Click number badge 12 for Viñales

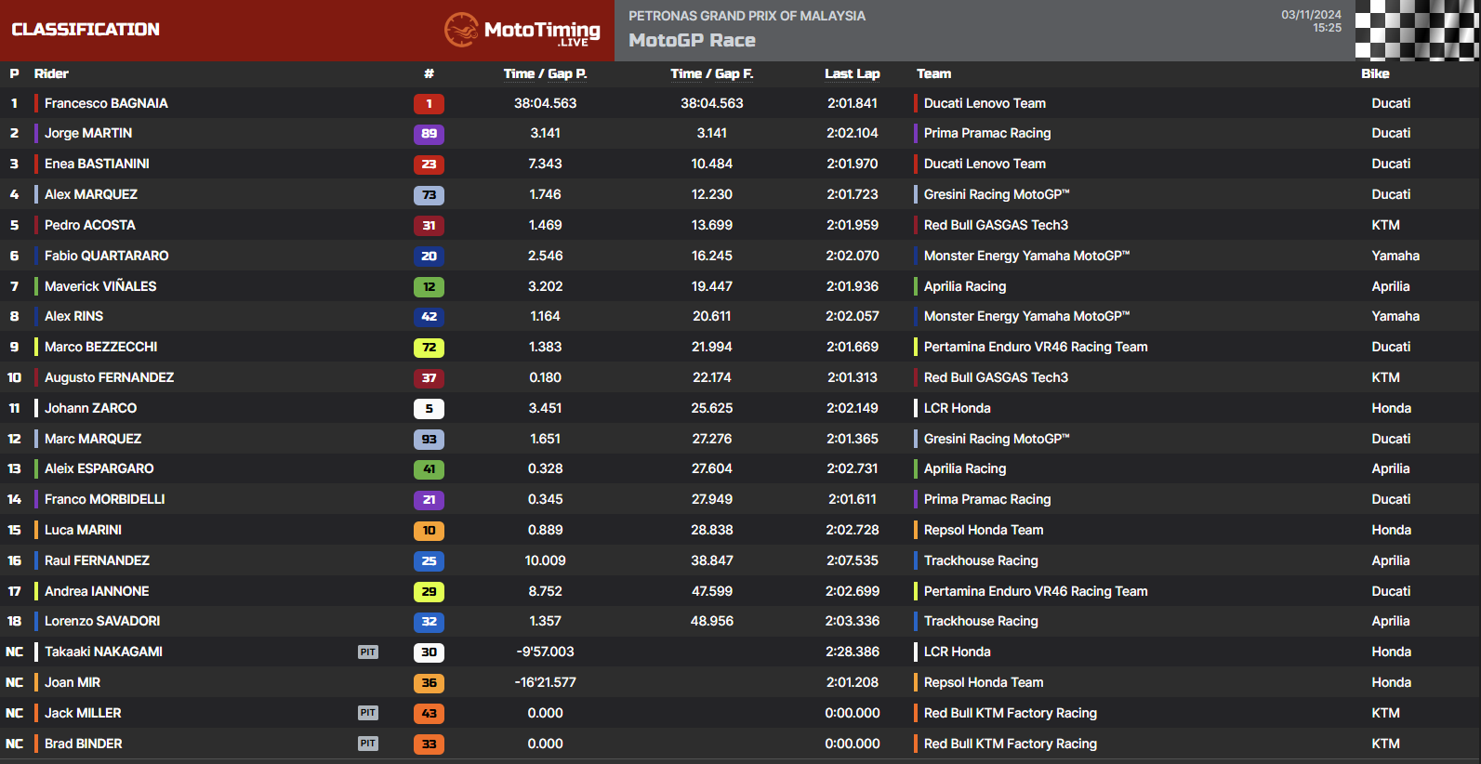click(x=429, y=287)
